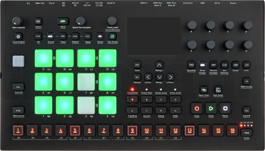Turn data entry knob D
Image resolution: width=265 pixels, height=151 pixels.
tap(247, 26)
